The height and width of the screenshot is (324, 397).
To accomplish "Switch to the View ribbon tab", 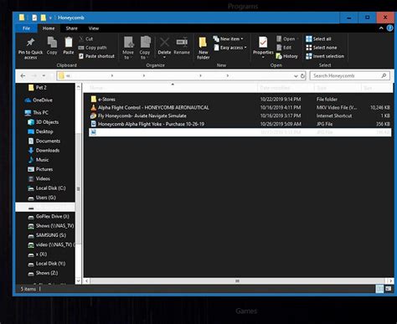I will [x=94, y=28].
